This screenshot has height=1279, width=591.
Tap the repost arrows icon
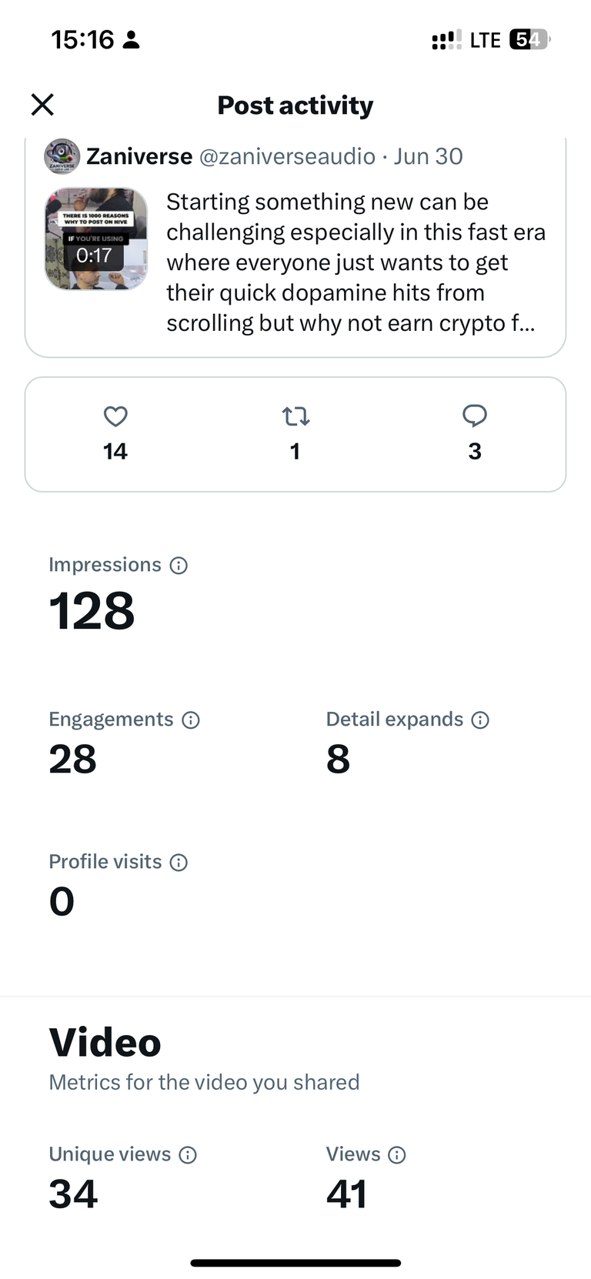[295, 416]
